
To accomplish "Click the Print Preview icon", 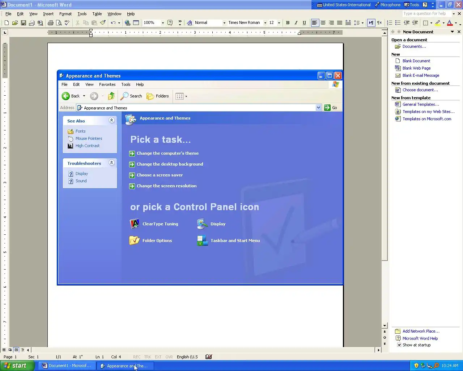I will tap(59, 23).
